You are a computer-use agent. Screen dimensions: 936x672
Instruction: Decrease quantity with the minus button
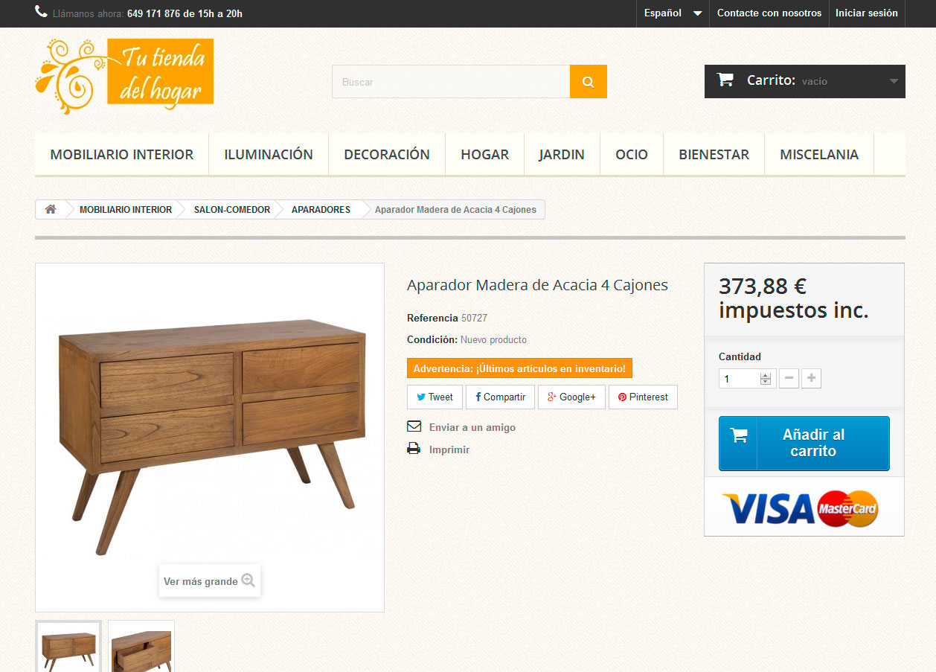(x=789, y=379)
